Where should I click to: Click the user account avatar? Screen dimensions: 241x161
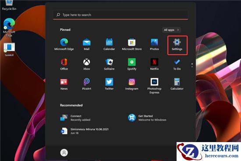(64, 153)
